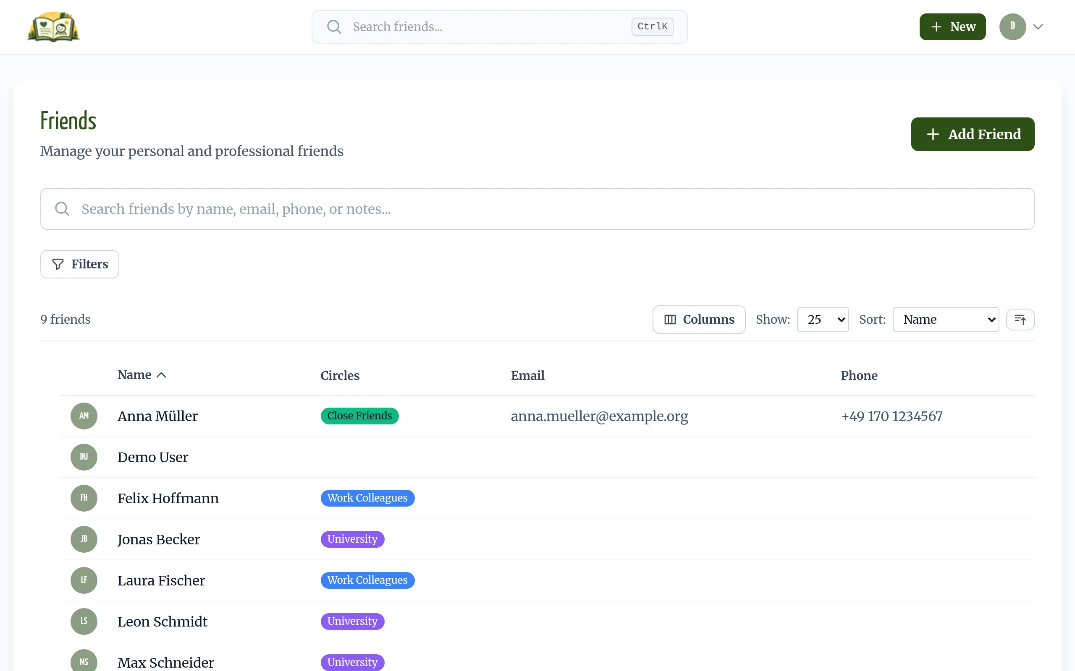
Task: Click the LF avatar of Laura Fischer
Action: 84,580
